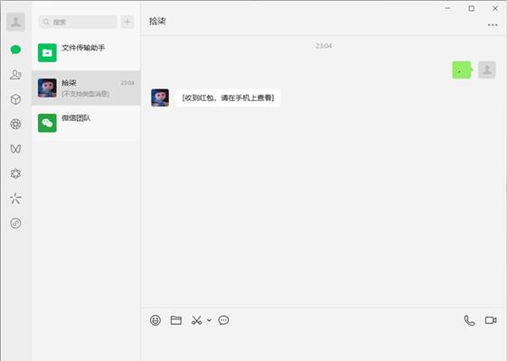Click the 文件传输助手 green folder avatar
Image resolution: width=507 pixels, height=361 pixels.
[47, 52]
